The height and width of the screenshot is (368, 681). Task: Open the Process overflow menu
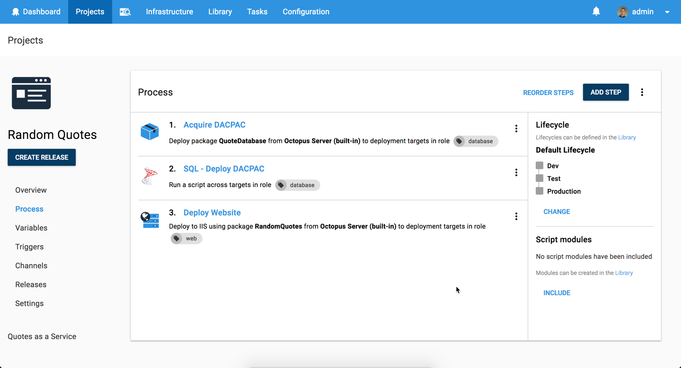tap(642, 92)
